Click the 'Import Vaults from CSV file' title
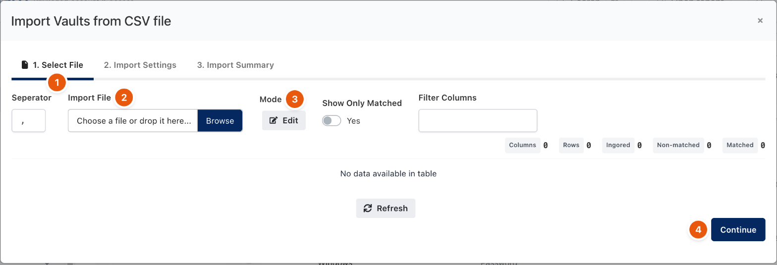 point(91,21)
